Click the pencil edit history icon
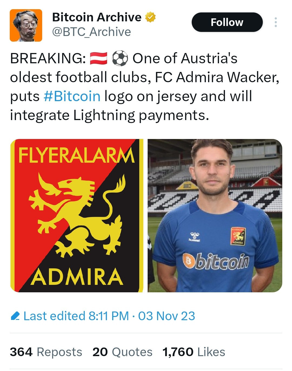The width and height of the screenshot is (292, 371). pyautogui.click(x=15, y=316)
